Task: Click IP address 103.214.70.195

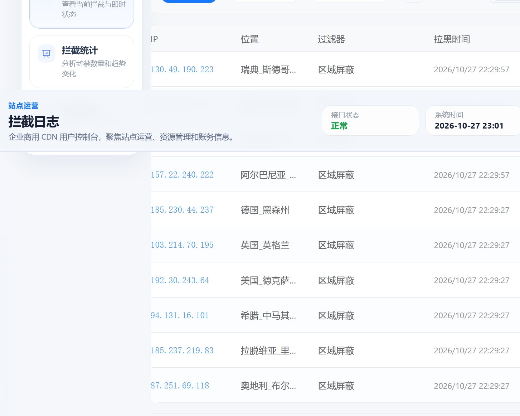Action: [x=182, y=245]
